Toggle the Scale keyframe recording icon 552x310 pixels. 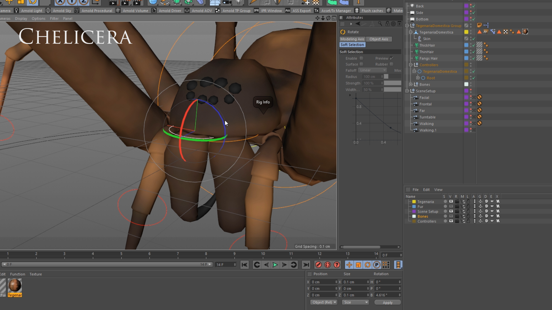coord(359,265)
